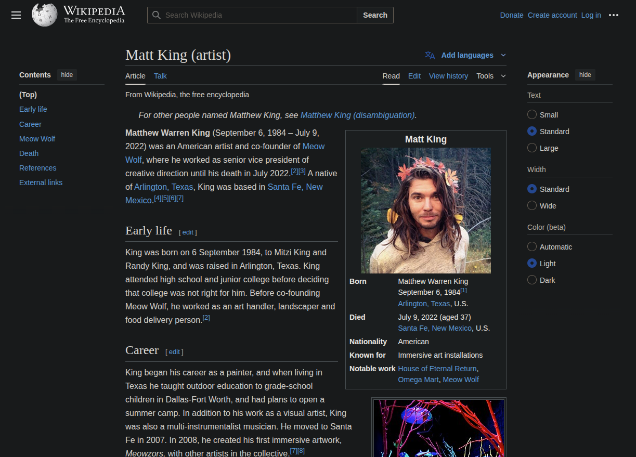Viewport: 636px width, 457px height.
Task: Jump to (Top) in contents
Action: point(28,95)
